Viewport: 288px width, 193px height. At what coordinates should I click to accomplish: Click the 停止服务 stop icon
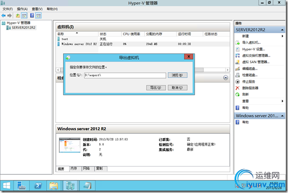pos(238,81)
